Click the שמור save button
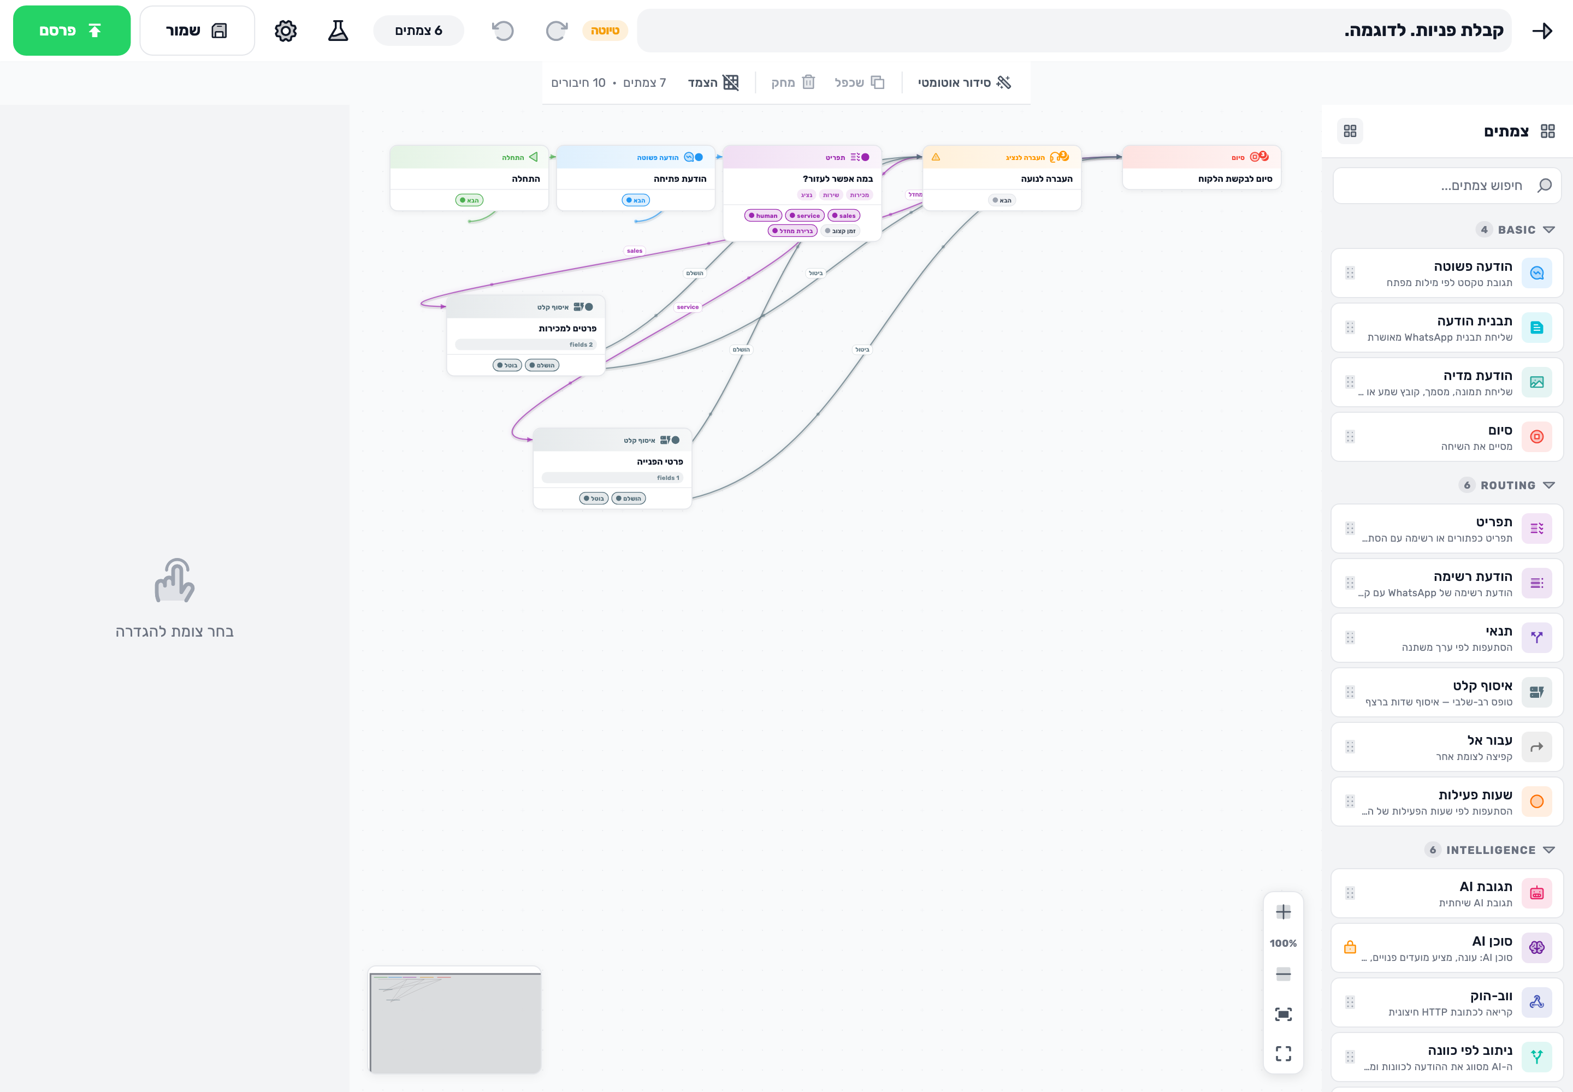1573x1092 pixels. 197,31
